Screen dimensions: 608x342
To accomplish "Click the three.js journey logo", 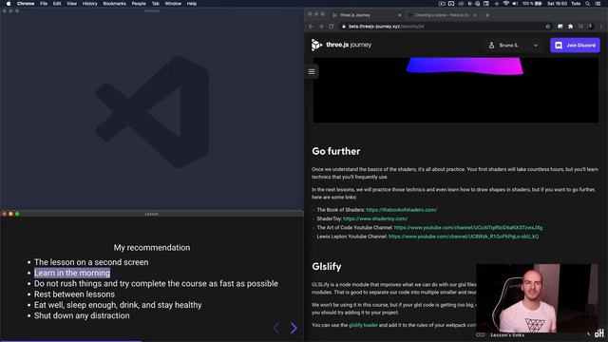I will [x=341, y=45].
